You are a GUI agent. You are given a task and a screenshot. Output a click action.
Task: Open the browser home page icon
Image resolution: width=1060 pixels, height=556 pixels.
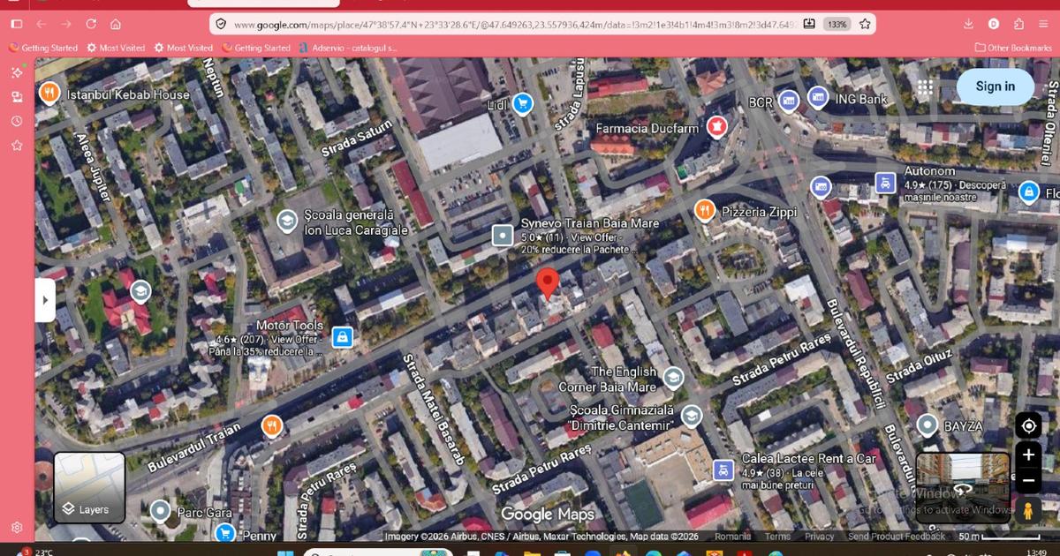116,24
